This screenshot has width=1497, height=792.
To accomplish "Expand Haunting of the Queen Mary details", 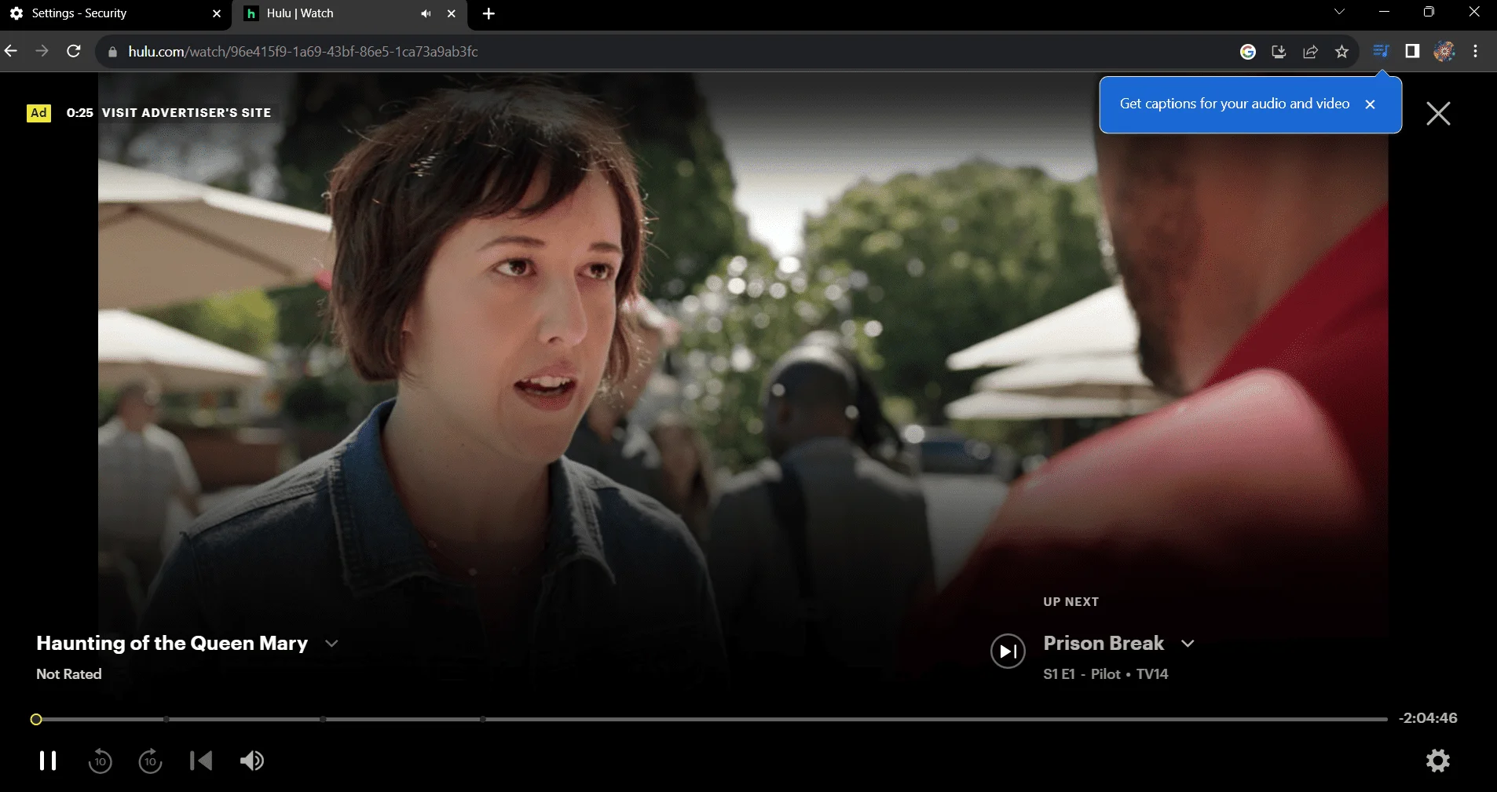I will tap(331, 644).
